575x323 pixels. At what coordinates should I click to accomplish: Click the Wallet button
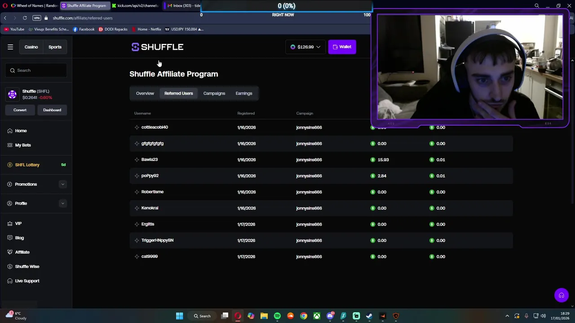pyautogui.click(x=342, y=47)
